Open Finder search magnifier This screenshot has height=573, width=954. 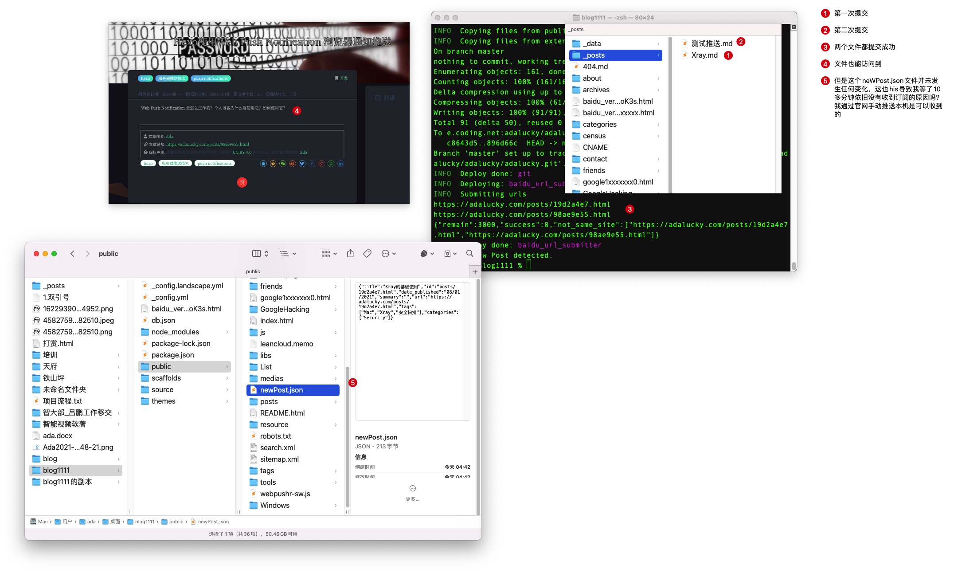(469, 254)
